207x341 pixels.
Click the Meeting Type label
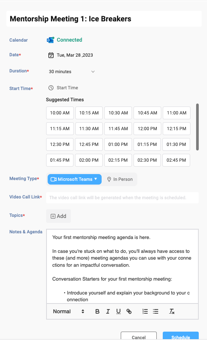[24, 179]
